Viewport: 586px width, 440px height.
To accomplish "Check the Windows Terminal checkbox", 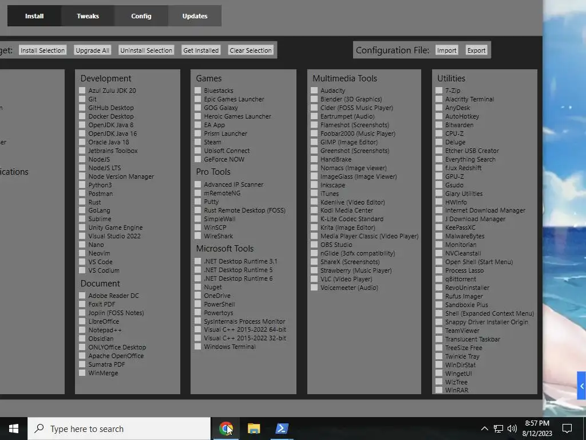I will [x=197, y=347].
